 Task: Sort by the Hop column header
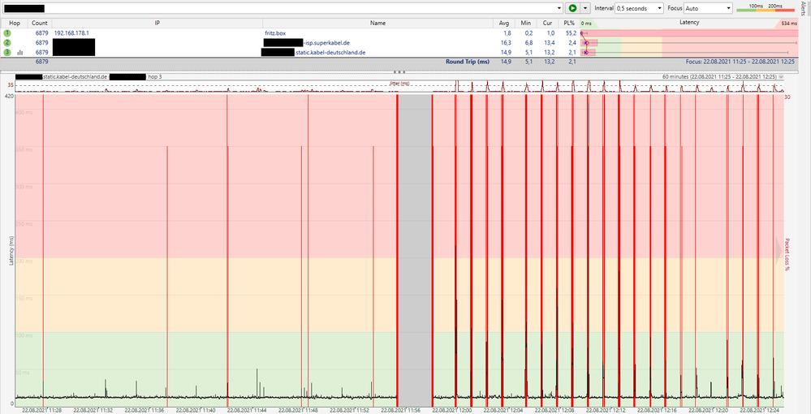pos(15,23)
